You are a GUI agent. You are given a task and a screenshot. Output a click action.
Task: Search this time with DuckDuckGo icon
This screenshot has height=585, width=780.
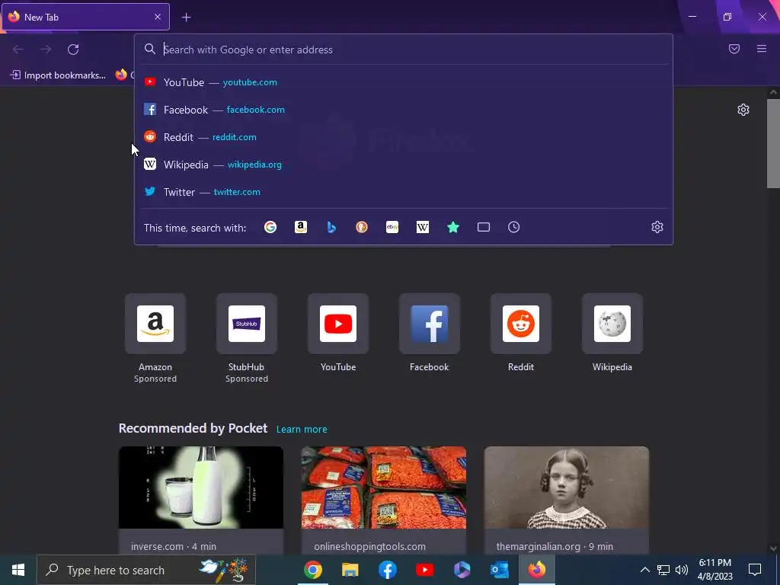point(362,227)
